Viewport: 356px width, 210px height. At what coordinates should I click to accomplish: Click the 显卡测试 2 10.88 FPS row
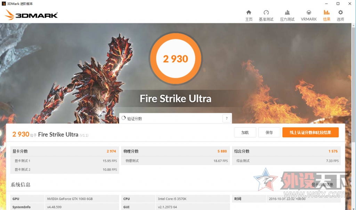click(x=64, y=169)
